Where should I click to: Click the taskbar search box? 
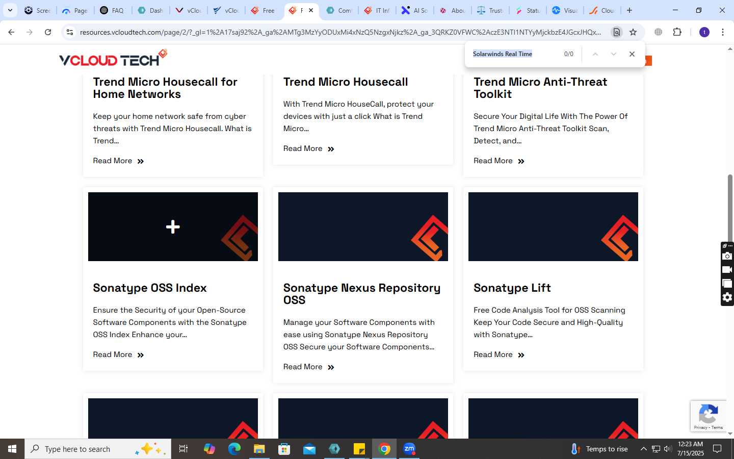98,449
